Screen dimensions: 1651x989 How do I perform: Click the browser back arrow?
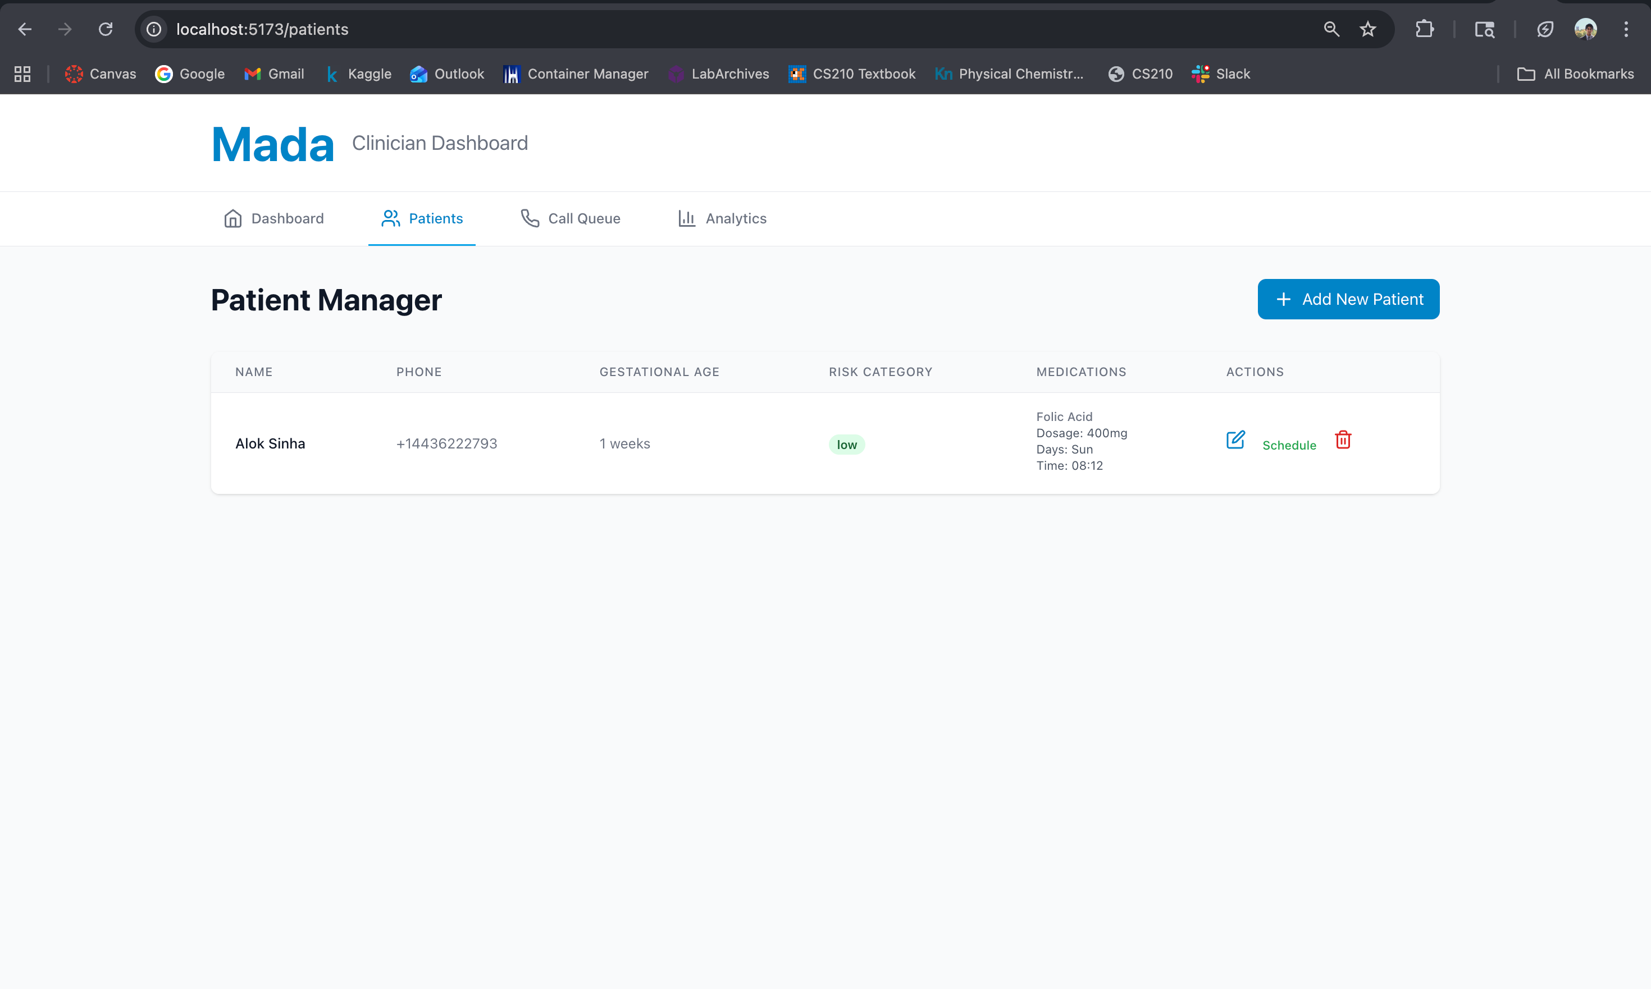[x=25, y=29]
